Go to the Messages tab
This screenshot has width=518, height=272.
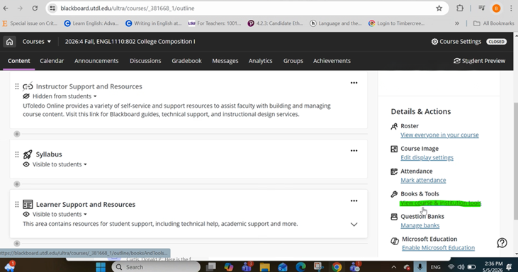point(225,61)
